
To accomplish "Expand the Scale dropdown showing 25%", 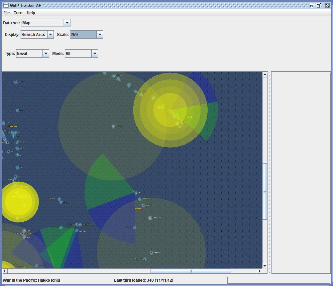I will point(99,35).
